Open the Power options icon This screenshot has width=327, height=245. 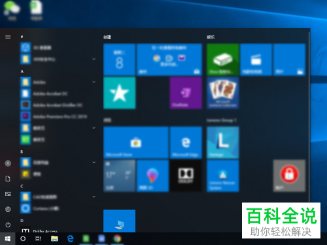click(x=8, y=225)
